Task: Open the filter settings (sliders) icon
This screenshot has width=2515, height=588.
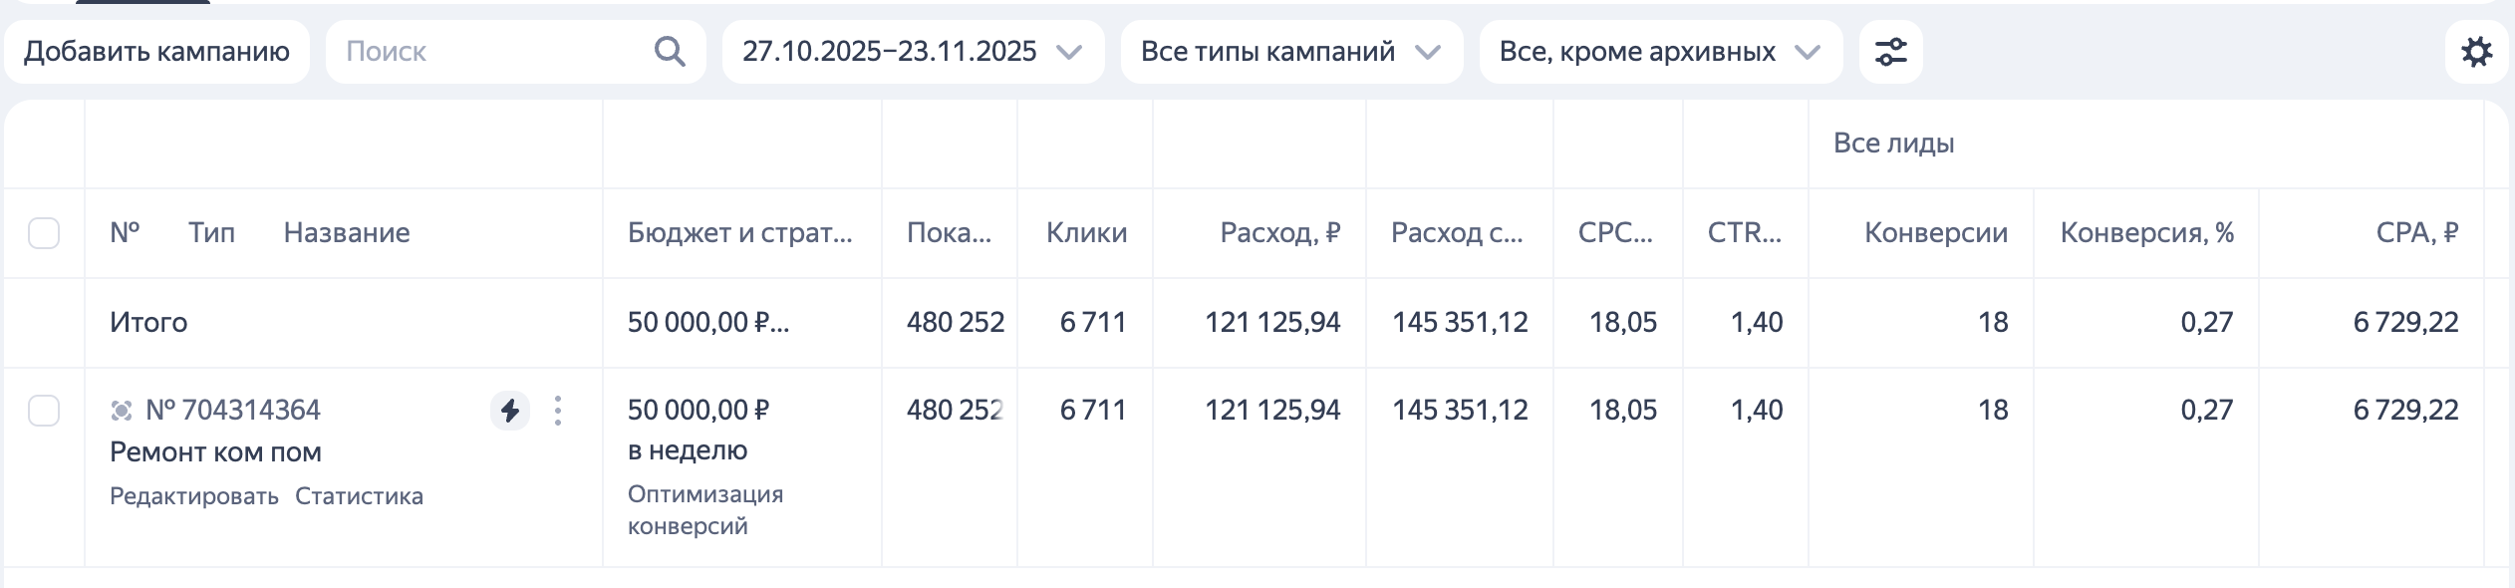Action: point(1892,50)
